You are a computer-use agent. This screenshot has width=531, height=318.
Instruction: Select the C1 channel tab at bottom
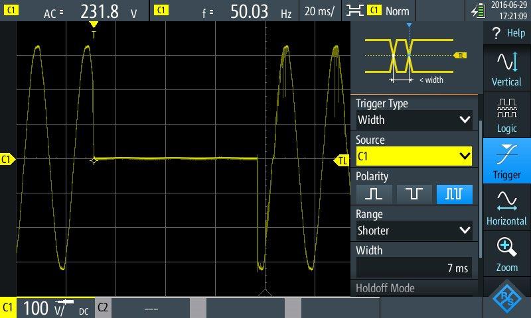(x=46, y=307)
